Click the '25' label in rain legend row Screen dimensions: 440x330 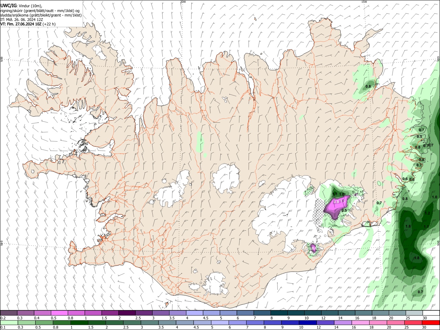[x=406, y=328]
